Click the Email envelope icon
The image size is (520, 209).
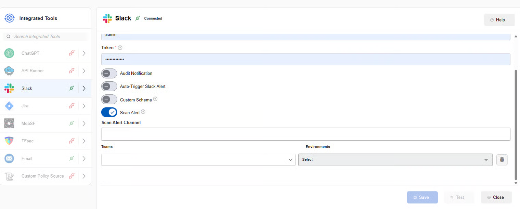point(9,159)
